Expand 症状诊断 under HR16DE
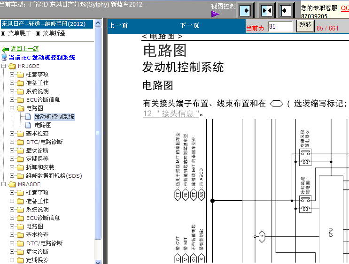The height and width of the screenshot is (264, 349). pos(12,151)
